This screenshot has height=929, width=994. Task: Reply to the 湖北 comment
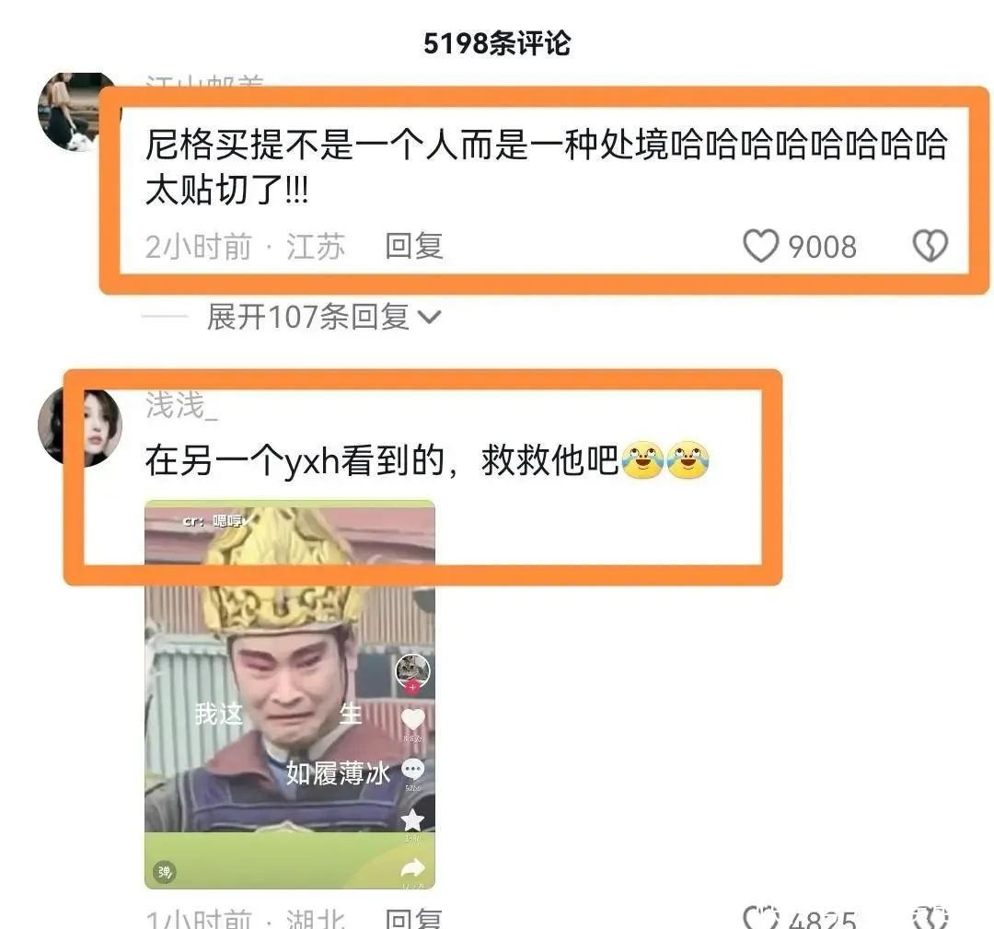414,918
